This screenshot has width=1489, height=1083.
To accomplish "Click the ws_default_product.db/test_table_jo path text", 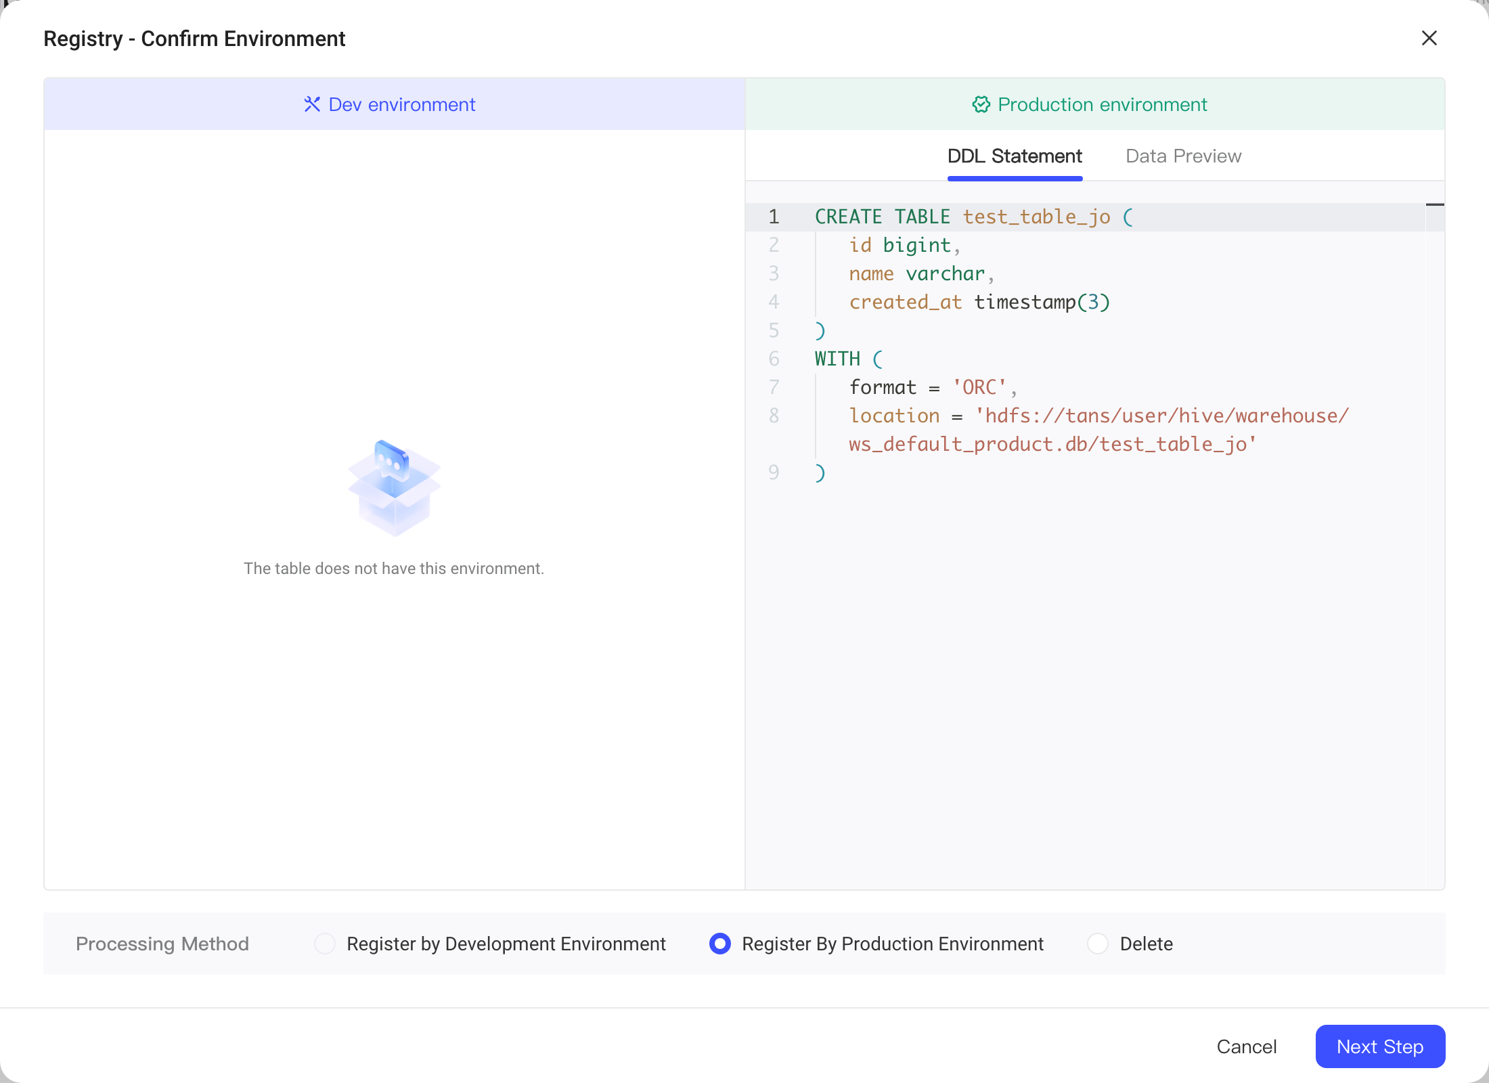I will tap(1053, 445).
